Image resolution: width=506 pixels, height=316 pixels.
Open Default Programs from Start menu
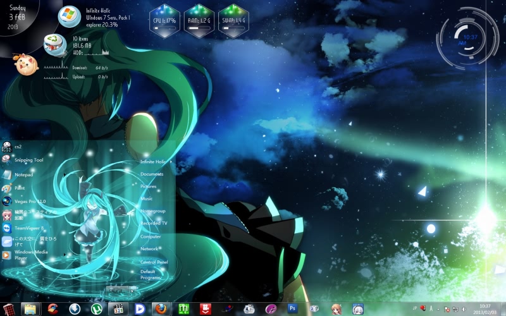click(150, 274)
